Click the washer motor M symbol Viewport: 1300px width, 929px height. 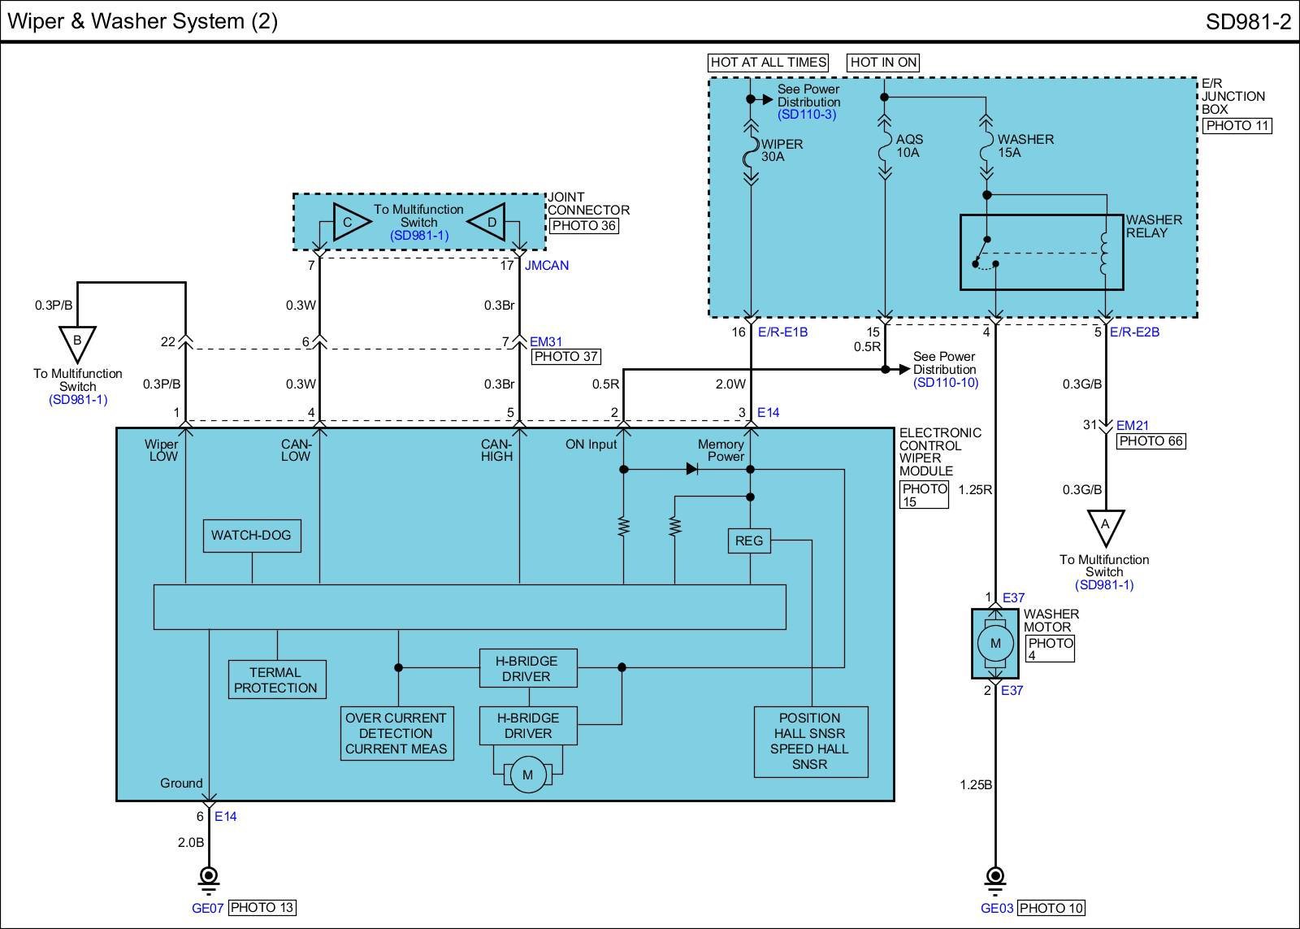point(994,644)
